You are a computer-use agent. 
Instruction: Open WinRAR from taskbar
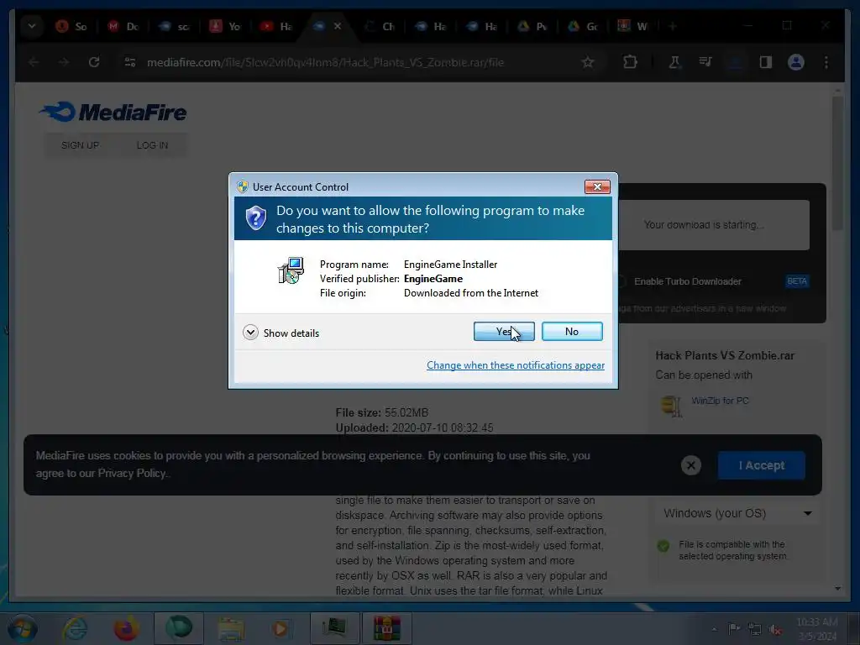[386, 628]
